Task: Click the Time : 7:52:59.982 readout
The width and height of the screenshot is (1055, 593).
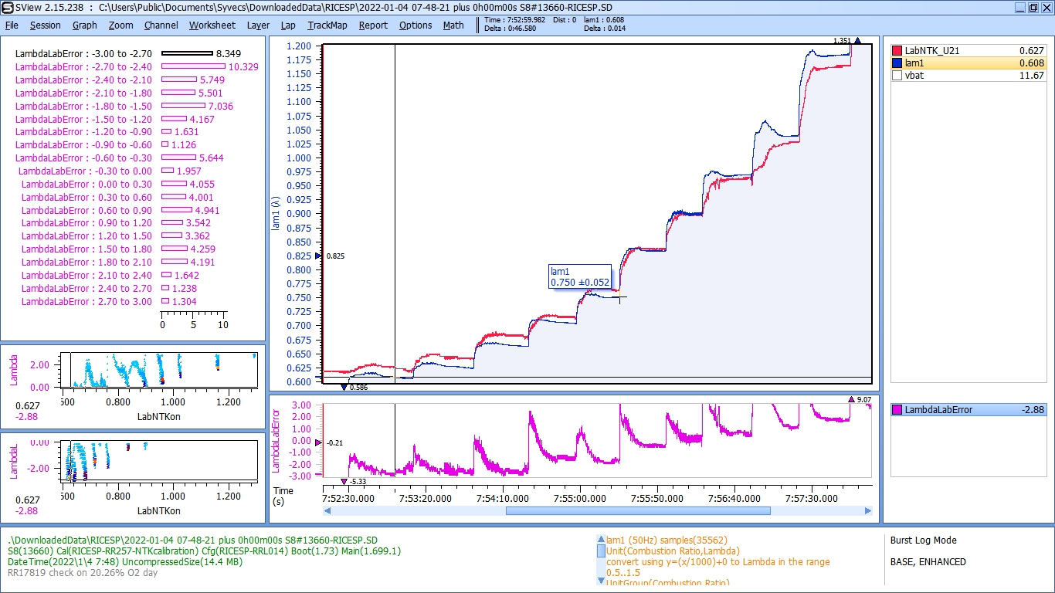Action: 514,20
